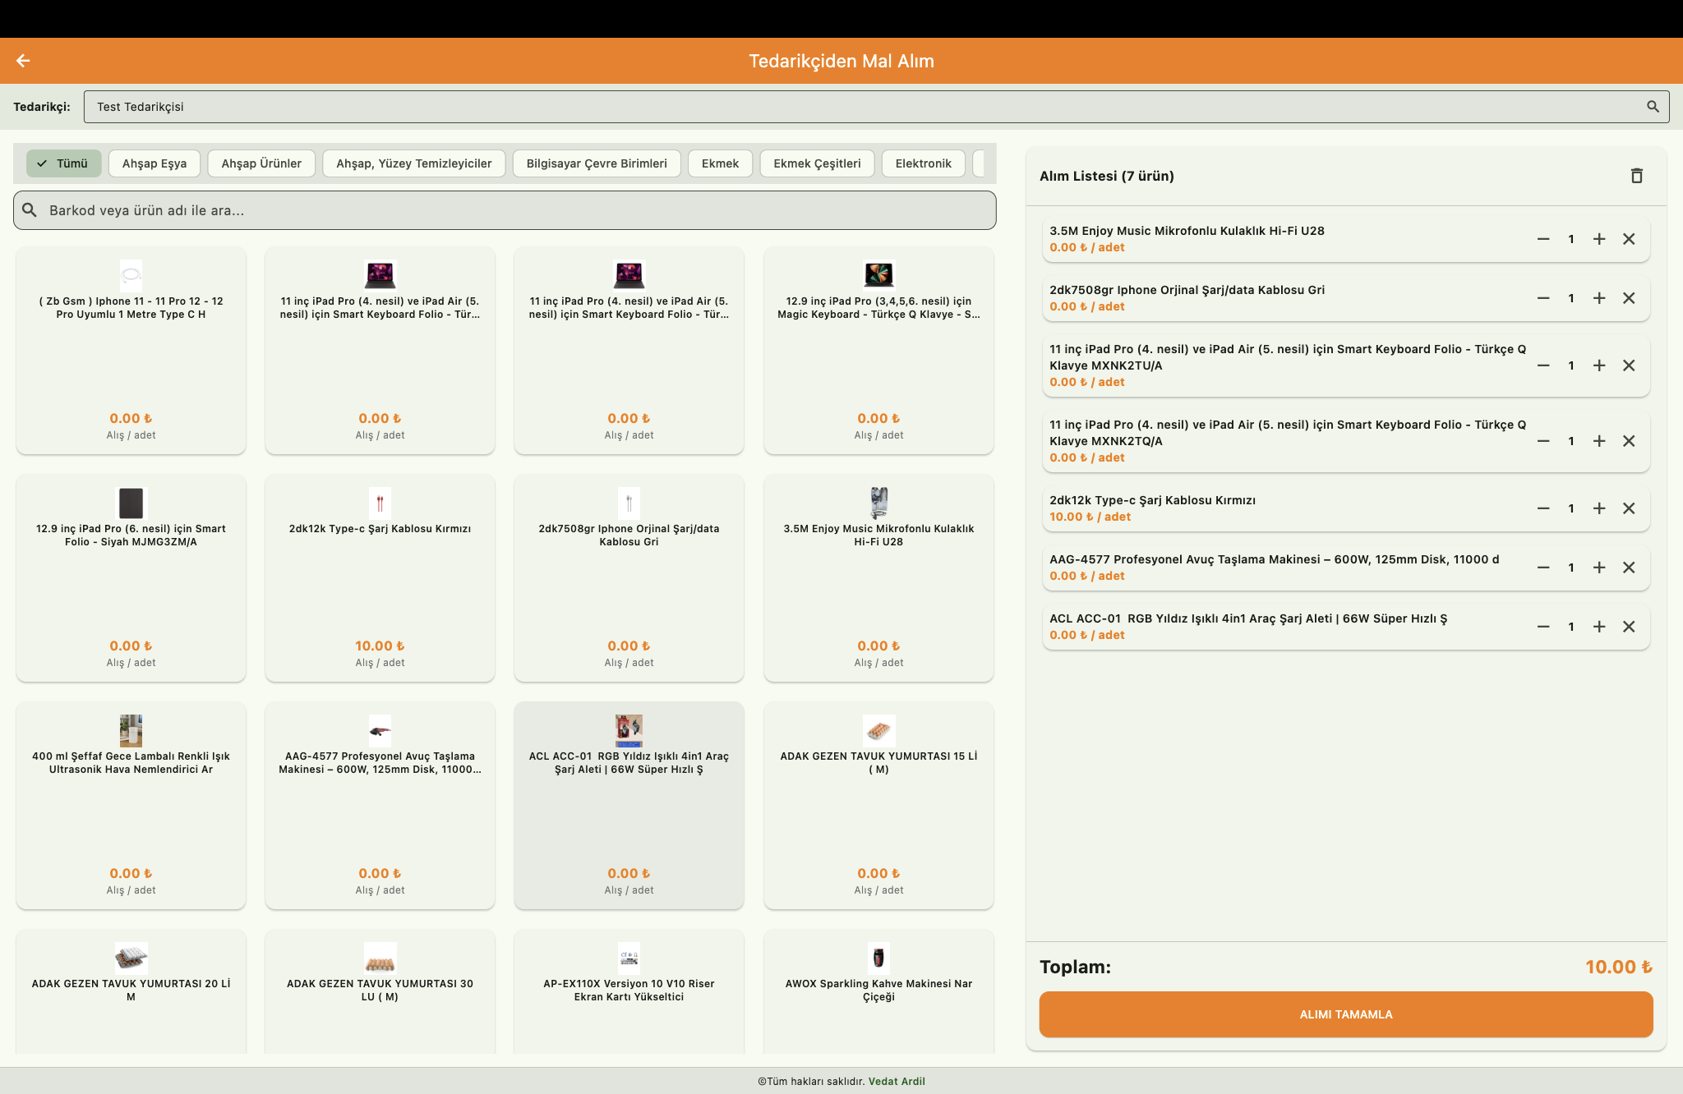Decrease quantity of MXNK2TU/A keyboard folio
The image size is (1683, 1094).
tap(1543, 365)
